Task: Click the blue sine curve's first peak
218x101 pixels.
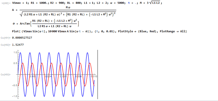Action: pyautogui.click(x=20, y=53)
